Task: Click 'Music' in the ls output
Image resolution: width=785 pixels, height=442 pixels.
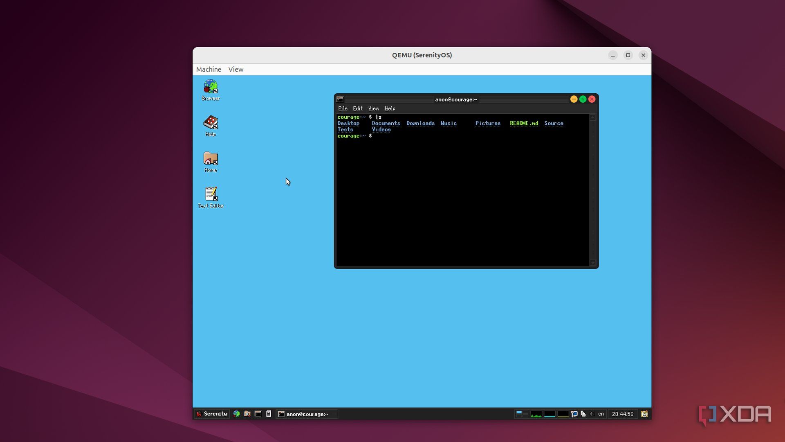Action: pos(449,123)
